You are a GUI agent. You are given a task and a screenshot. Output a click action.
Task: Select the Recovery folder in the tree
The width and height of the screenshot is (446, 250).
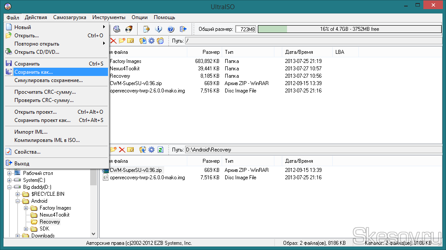pyautogui.click(x=50, y=222)
